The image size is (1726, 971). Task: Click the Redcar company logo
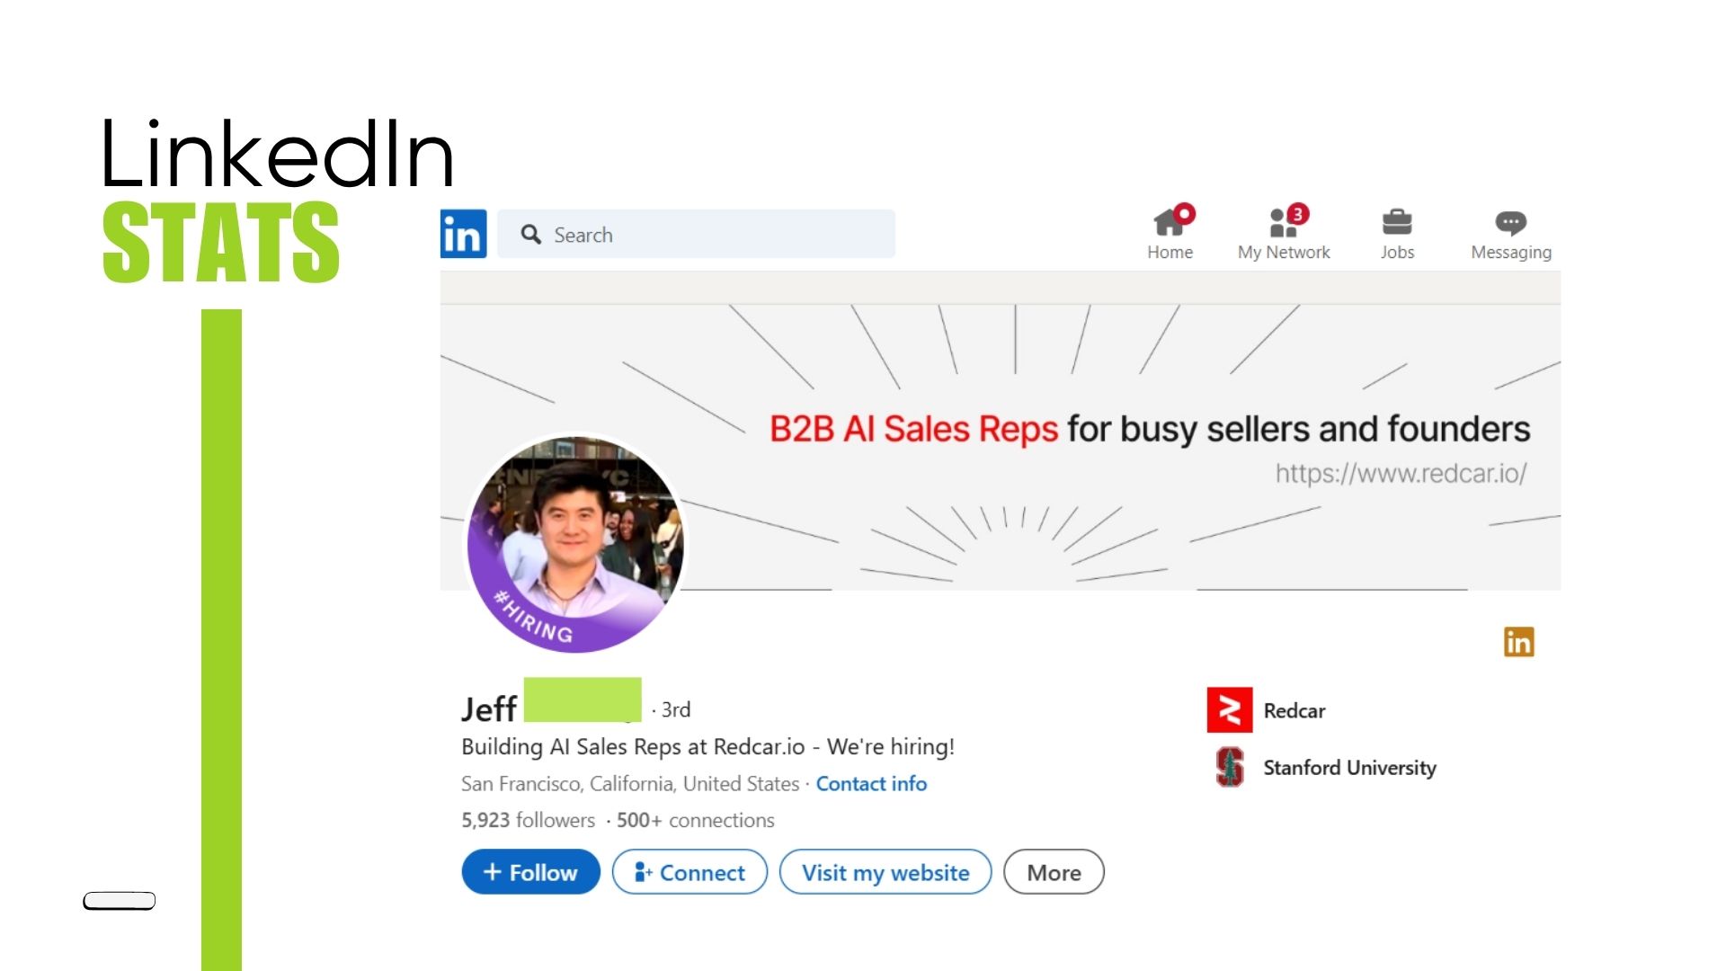(x=1230, y=710)
